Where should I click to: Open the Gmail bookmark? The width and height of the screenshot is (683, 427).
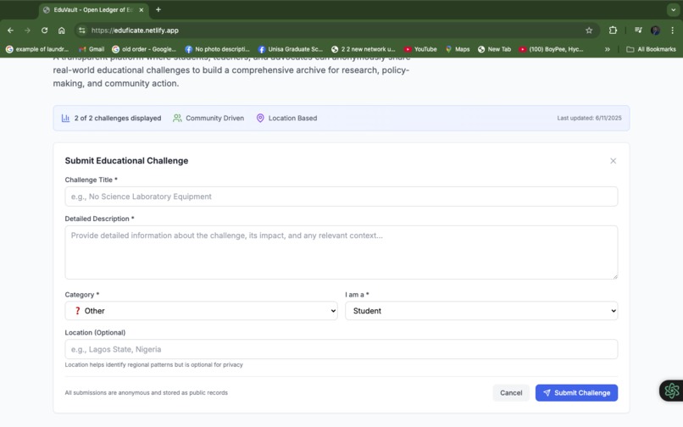point(92,49)
